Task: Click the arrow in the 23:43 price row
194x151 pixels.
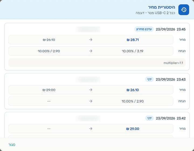Action: click(x=91, y=90)
